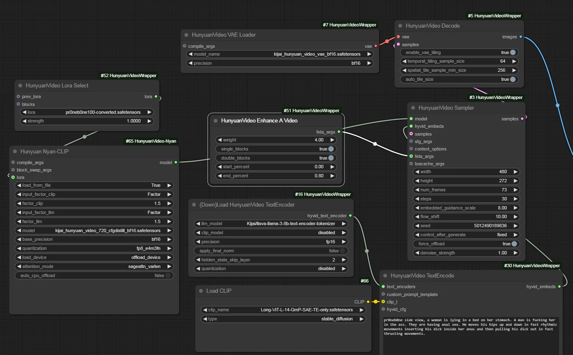Viewport: 573px width, 355px height.
Task: Click the images output port on Decode
Action: coord(521,37)
